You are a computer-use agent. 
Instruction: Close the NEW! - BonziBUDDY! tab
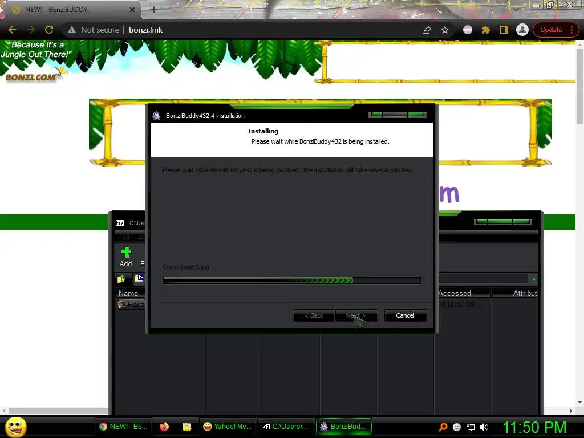point(132,10)
